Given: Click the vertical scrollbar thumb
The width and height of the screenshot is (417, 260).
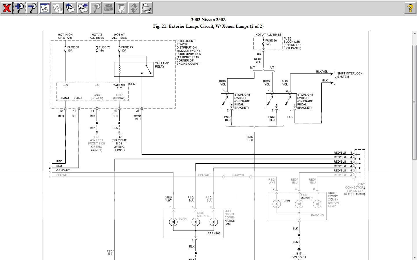Looking at the screenshot, I should [x=414, y=102].
